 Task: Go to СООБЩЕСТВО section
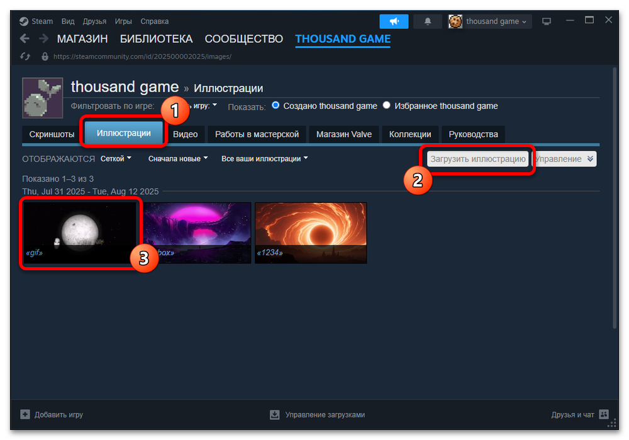pyautogui.click(x=244, y=39)
